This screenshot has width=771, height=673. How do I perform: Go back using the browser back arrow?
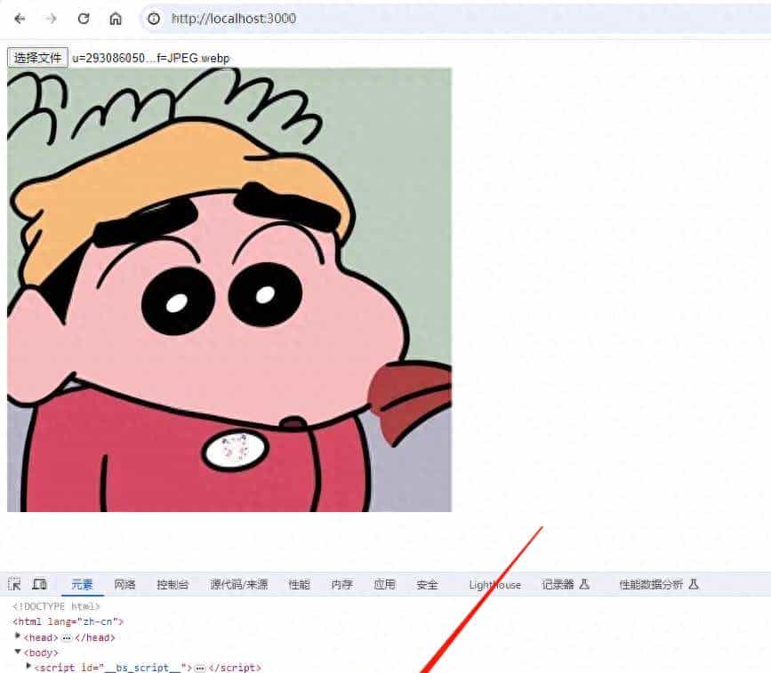point(20,19)
